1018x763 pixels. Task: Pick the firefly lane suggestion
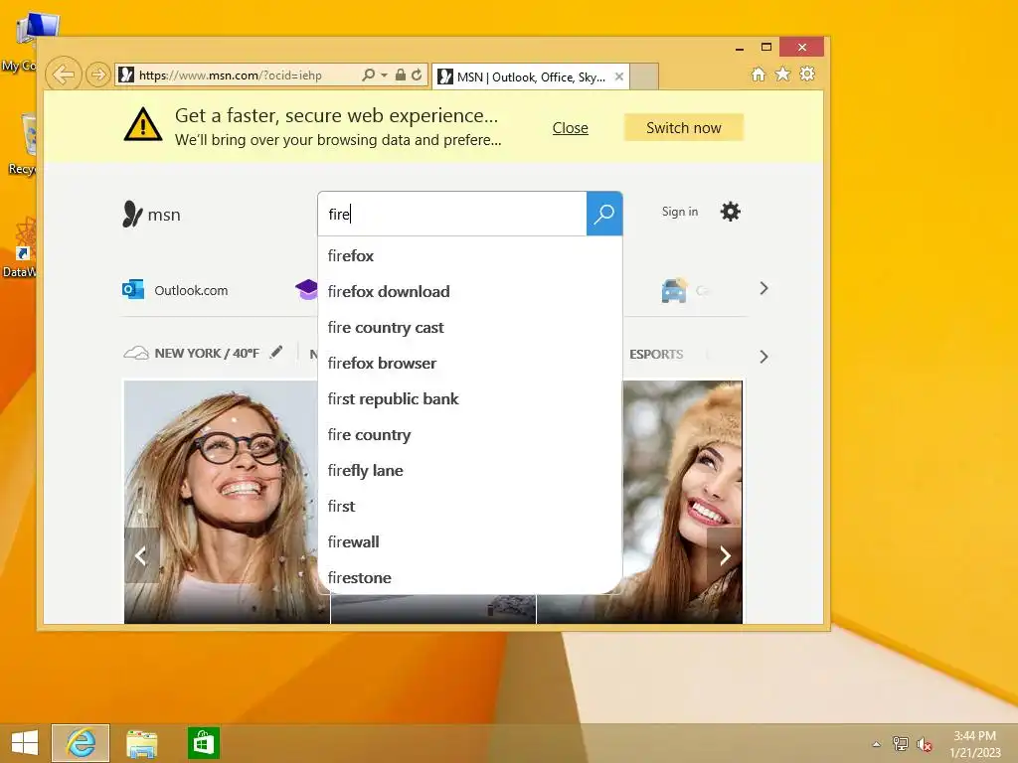coord(469,470)
